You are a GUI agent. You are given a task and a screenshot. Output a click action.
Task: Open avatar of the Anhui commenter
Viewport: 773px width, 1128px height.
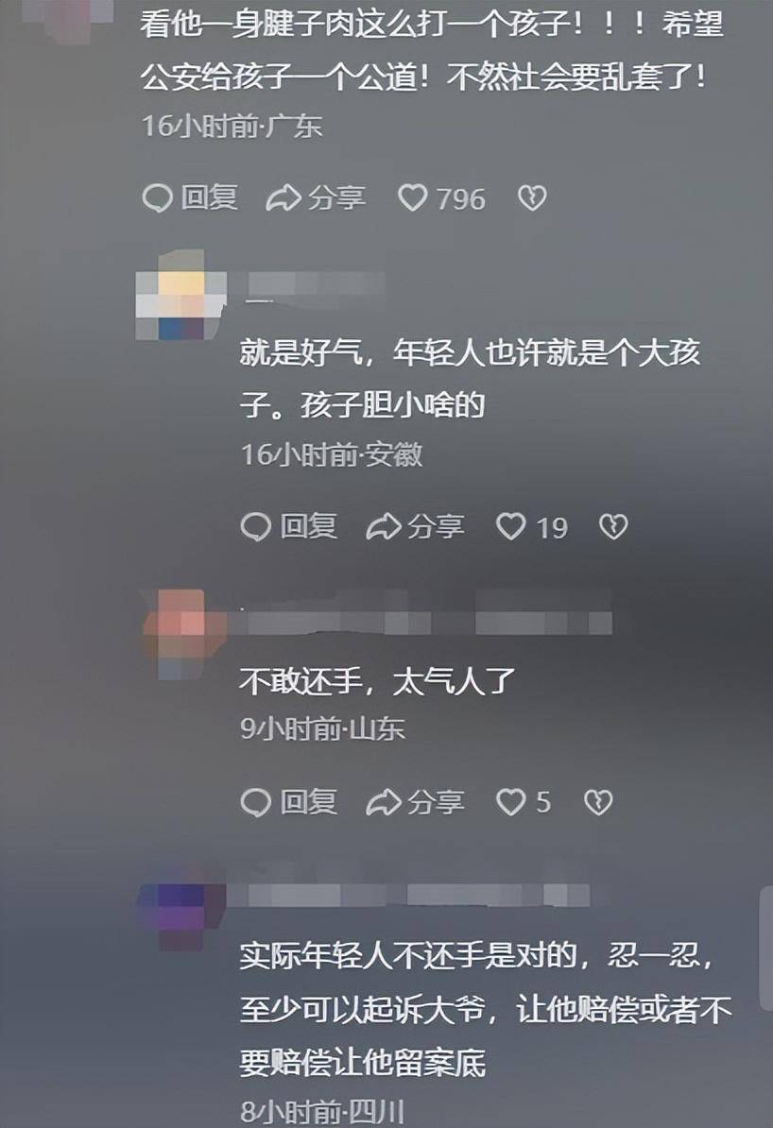(x=181, y=295)
